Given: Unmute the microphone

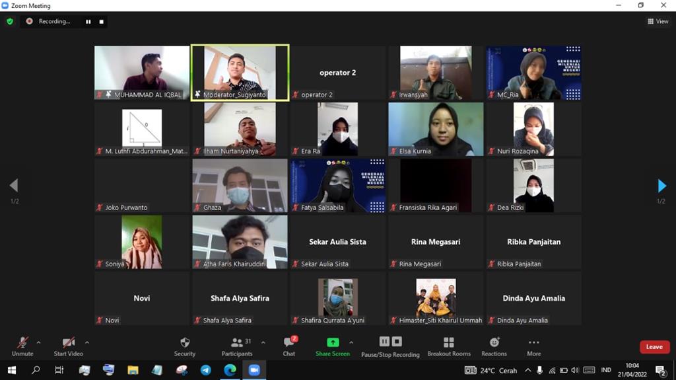Looking at the screenshot, I should coord(22,346).
